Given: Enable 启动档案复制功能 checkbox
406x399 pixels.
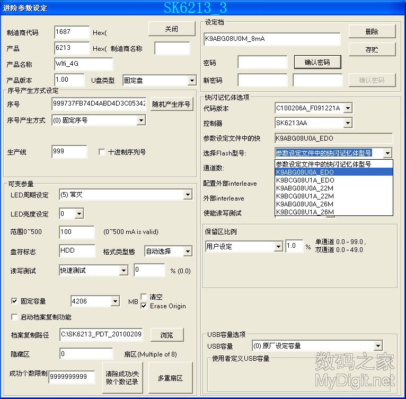Looking at the screenshot, I should 14,317.
